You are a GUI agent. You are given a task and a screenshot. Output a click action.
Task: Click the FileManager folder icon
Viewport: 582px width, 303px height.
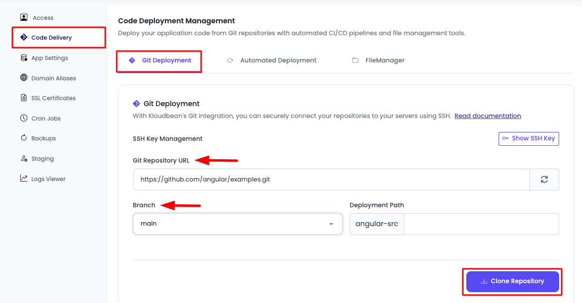(x=355, y=60)
